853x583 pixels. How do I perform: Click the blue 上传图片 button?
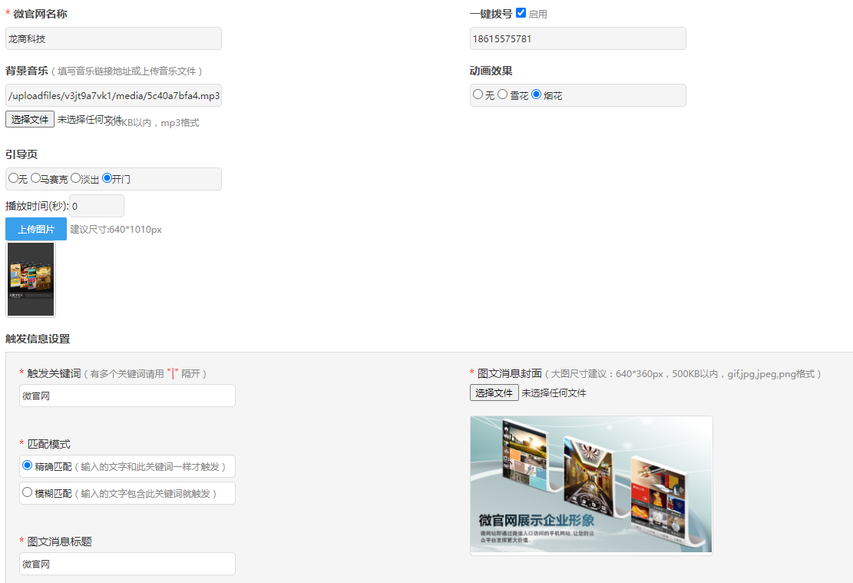pyautogui.click(x=35, y=228)
